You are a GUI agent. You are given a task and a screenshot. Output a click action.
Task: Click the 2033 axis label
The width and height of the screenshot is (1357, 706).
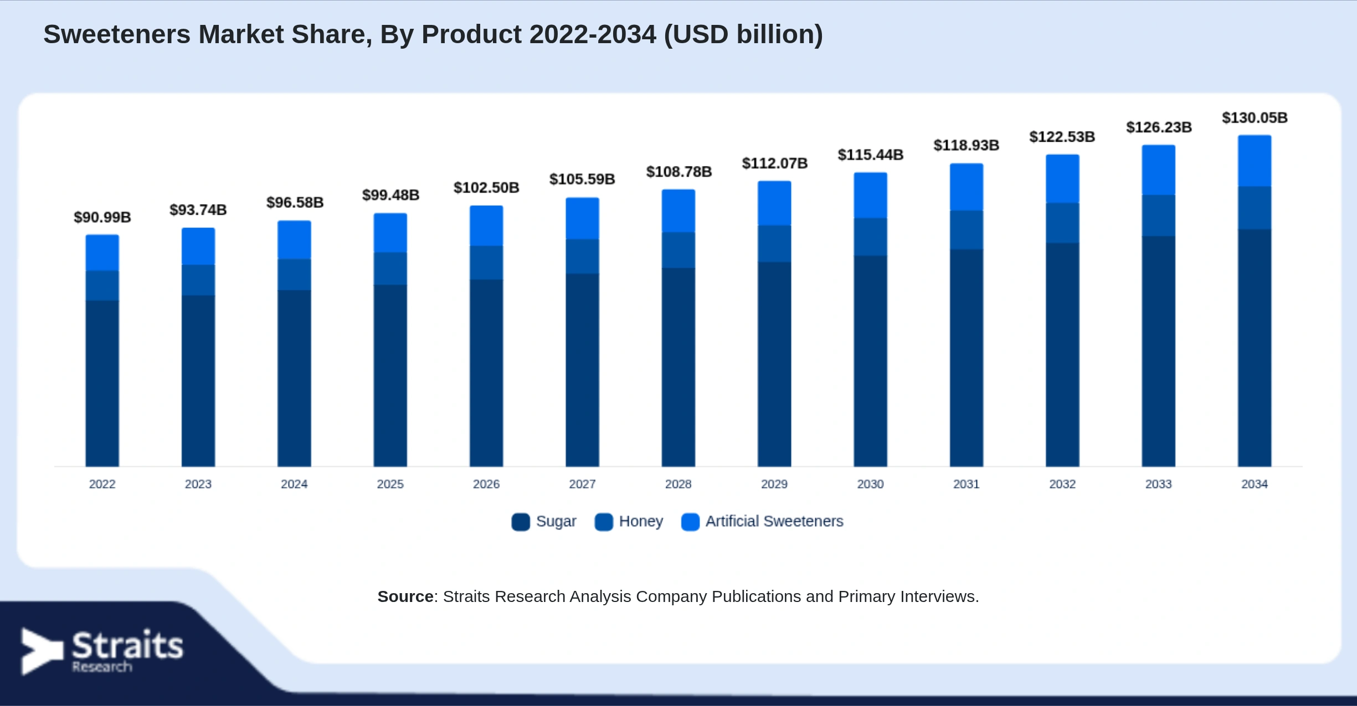pyautogui.click(x=1159, y=484)
